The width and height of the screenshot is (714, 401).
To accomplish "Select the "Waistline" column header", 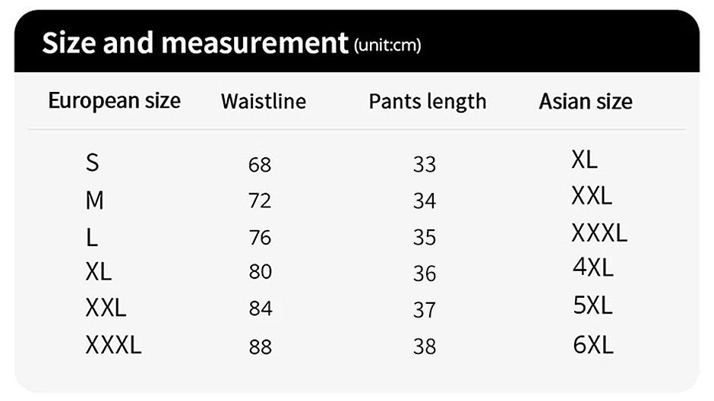I will tap(264, 102).
